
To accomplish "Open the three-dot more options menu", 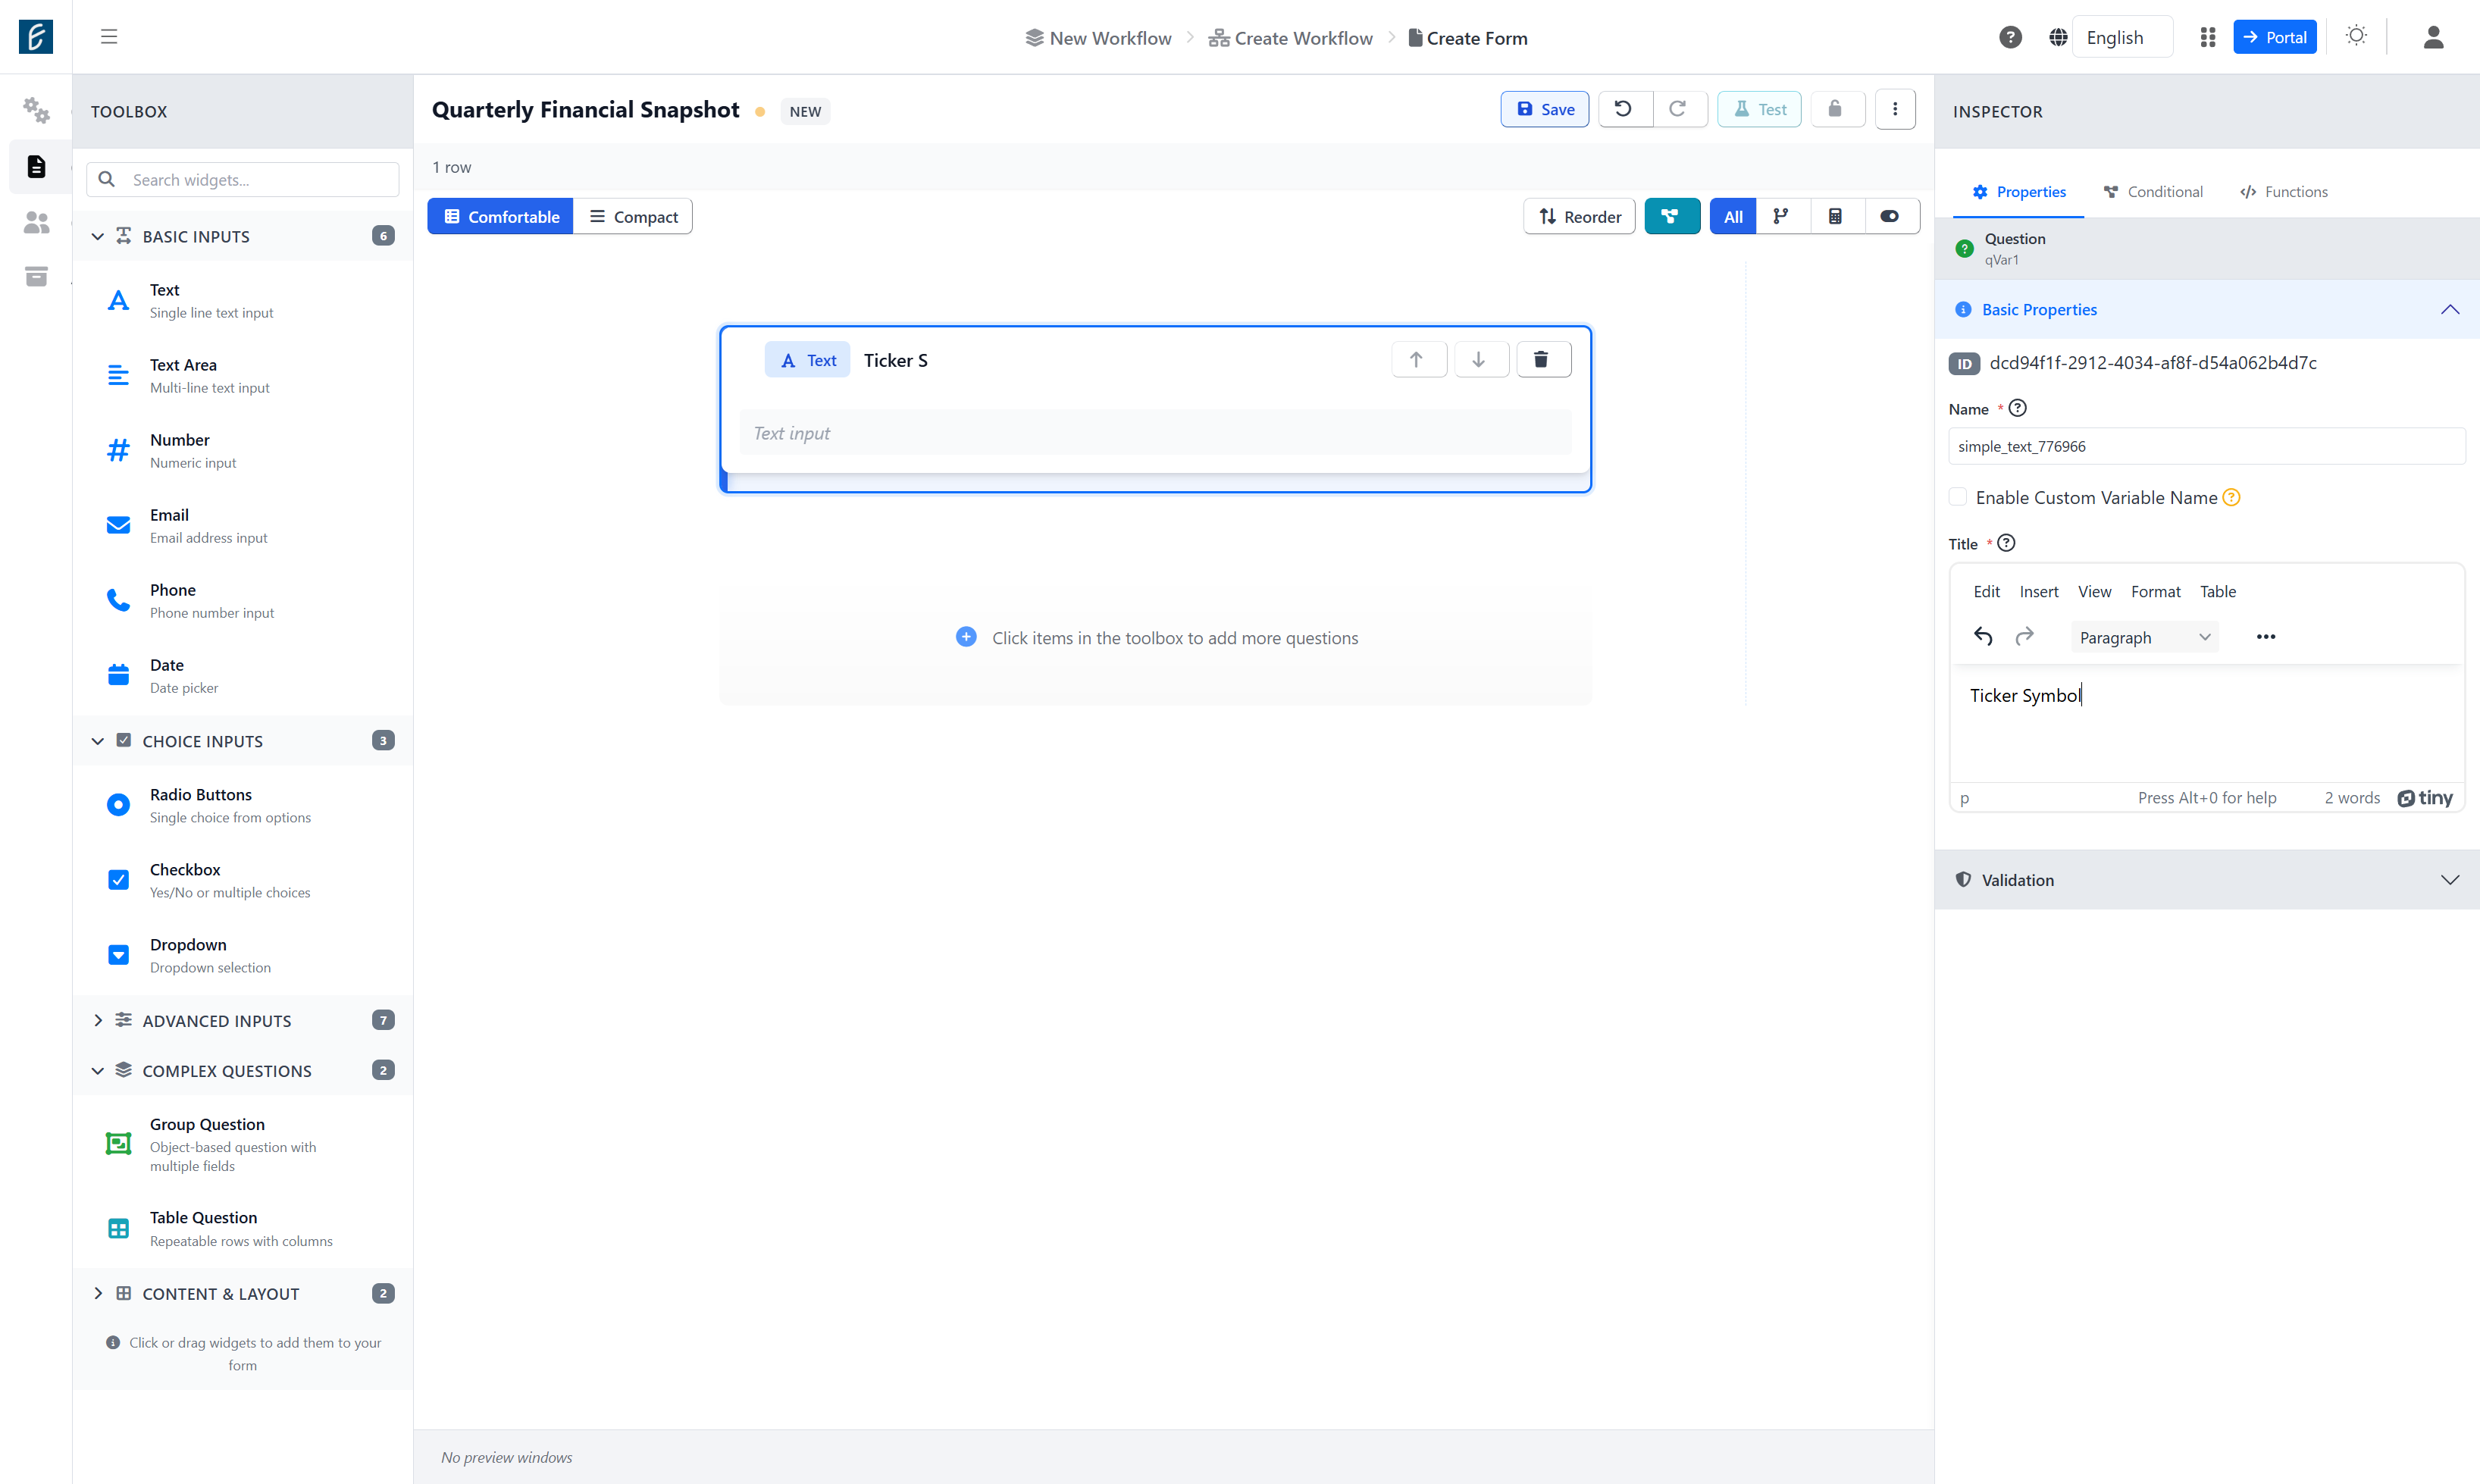I will pyautogui.click(x=1895, y=109).
